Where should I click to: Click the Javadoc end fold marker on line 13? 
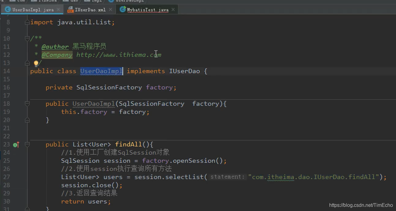coord(27,63)
